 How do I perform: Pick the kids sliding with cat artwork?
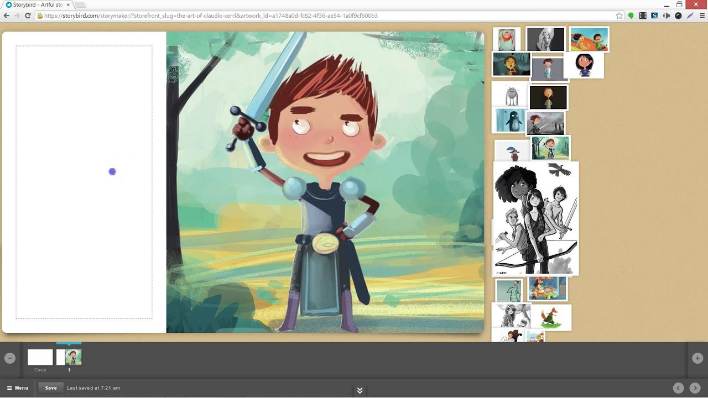pyautogui.click(x=589, y=39)
